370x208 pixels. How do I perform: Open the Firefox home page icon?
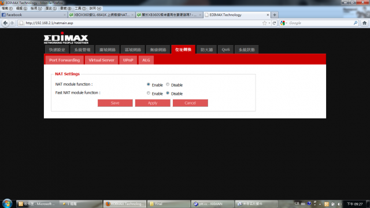pos(364,23)
